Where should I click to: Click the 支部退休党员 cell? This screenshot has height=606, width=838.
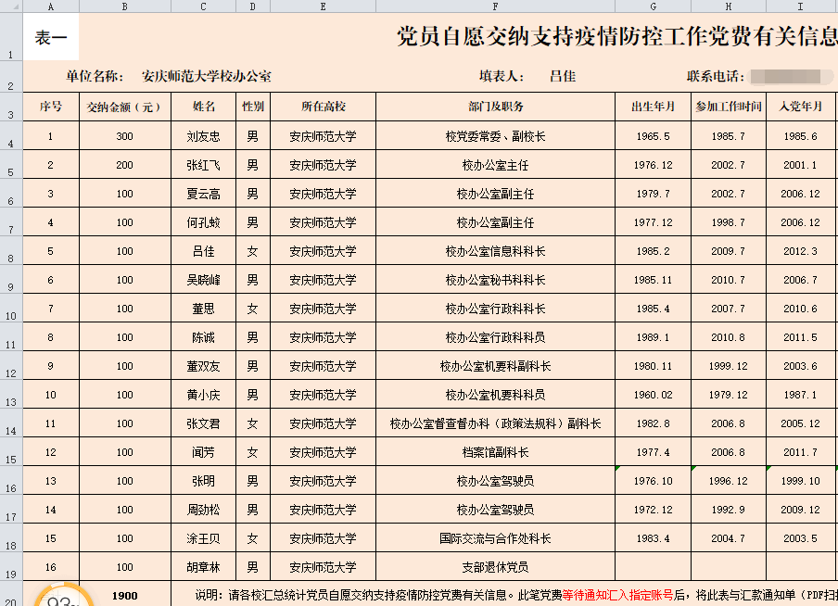tap(495, 567)
